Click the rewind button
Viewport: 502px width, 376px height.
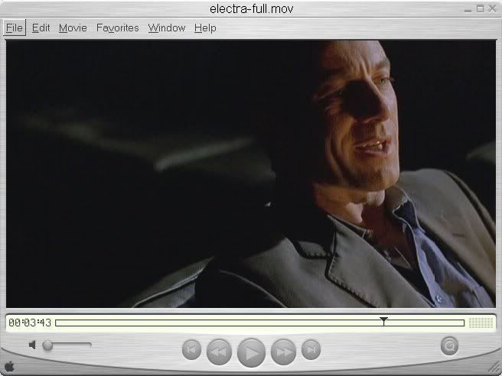click(x=220, y=352)
